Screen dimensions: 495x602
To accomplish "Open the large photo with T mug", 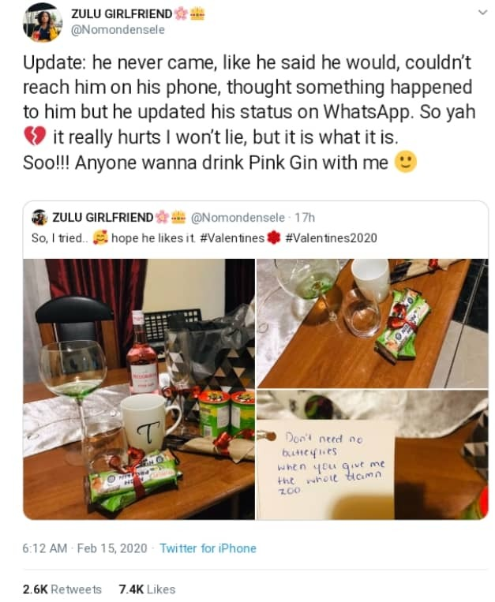I will pyautogui.click(x=139, y=389).
